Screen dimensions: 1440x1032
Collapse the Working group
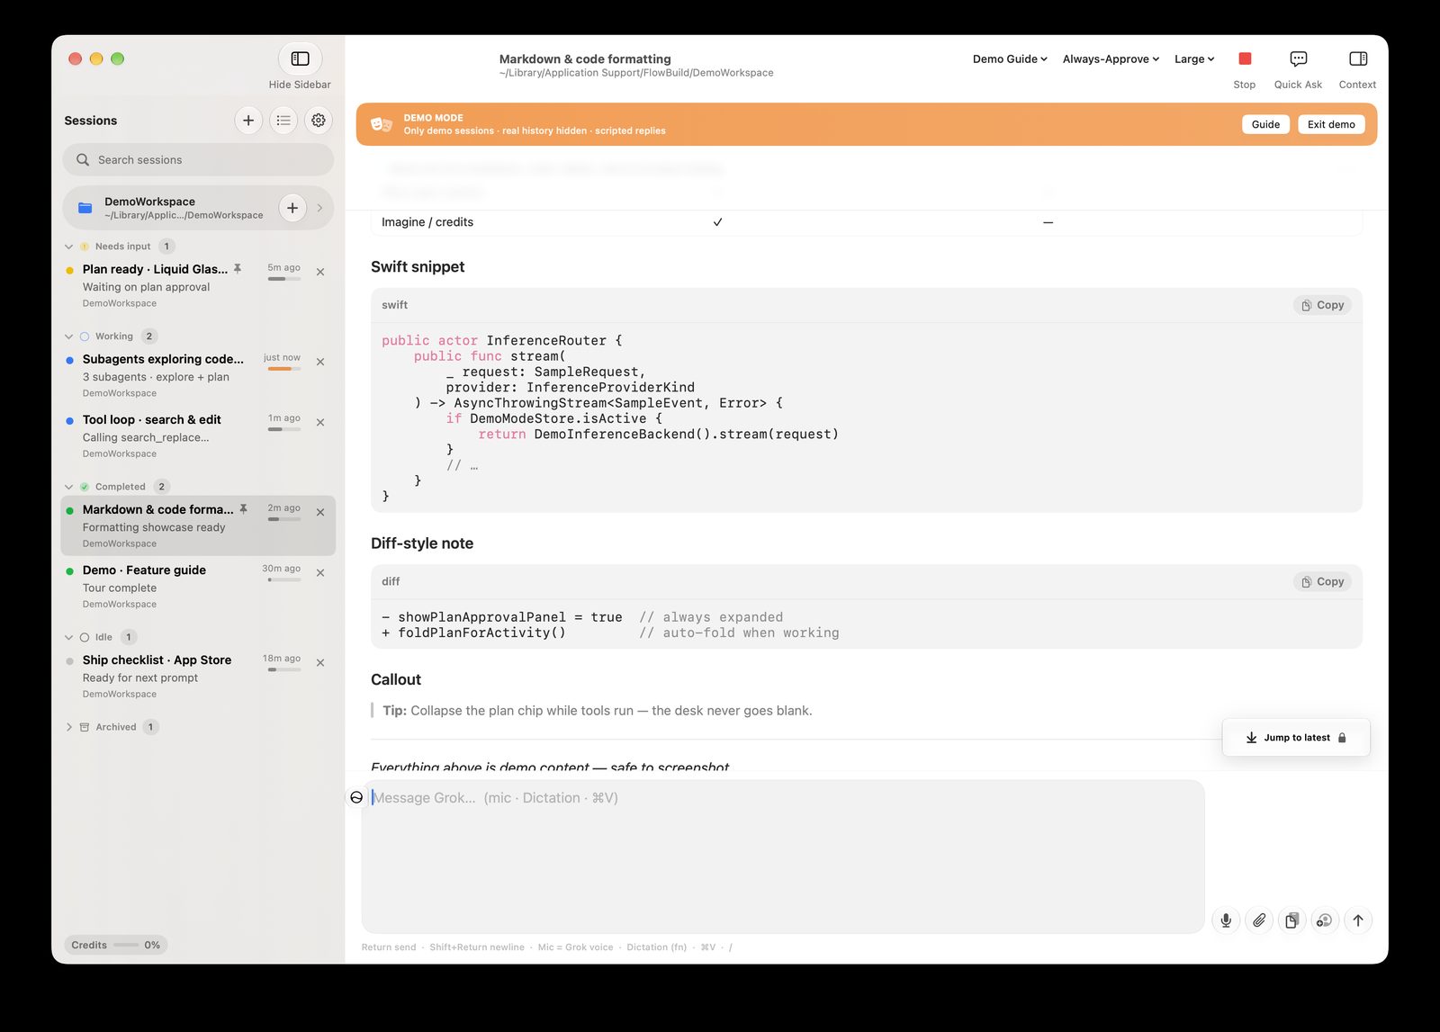[x=68, y=337]
